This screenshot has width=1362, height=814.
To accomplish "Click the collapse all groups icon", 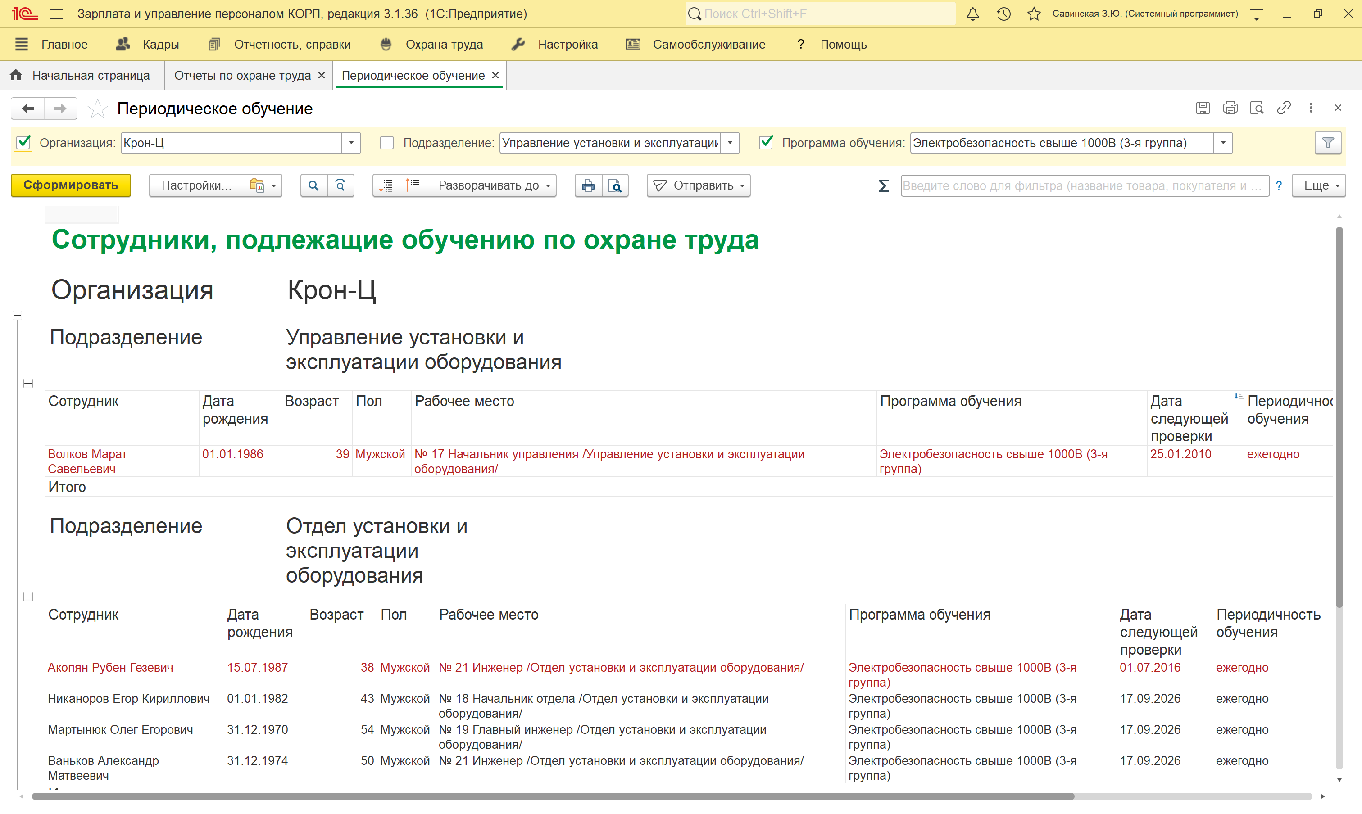I will (413, 185).
